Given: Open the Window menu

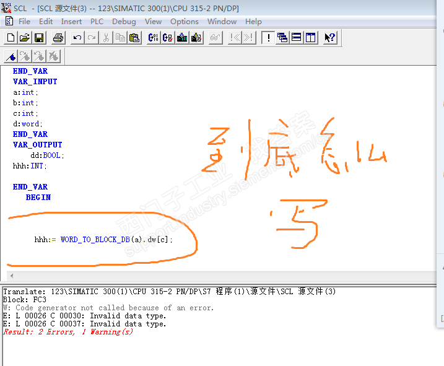Looking at the screenshot, I should click(x=222, y=22).
